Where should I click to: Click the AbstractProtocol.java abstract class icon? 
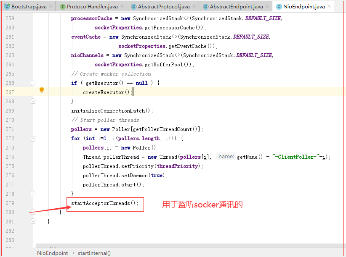(x=133, y=7)
